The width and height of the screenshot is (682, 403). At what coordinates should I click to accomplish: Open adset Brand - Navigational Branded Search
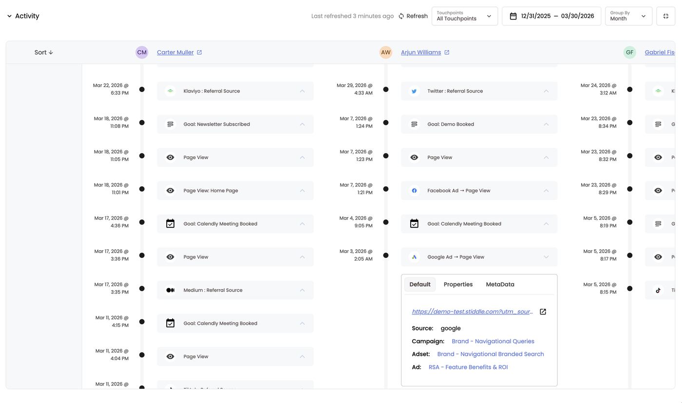[491, 354]
